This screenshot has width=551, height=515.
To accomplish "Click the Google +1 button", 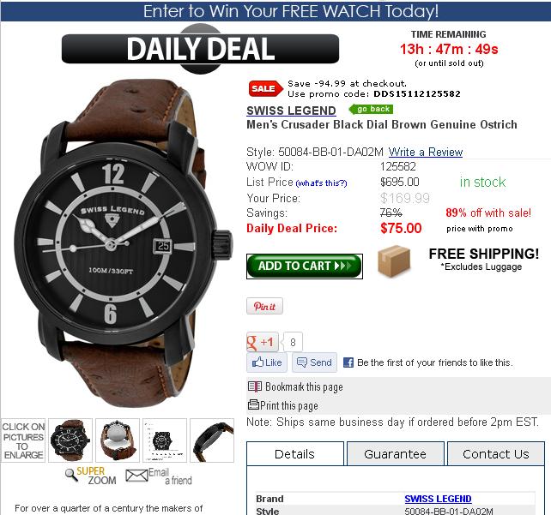I will pyautogui.click(x=263, y=342).
